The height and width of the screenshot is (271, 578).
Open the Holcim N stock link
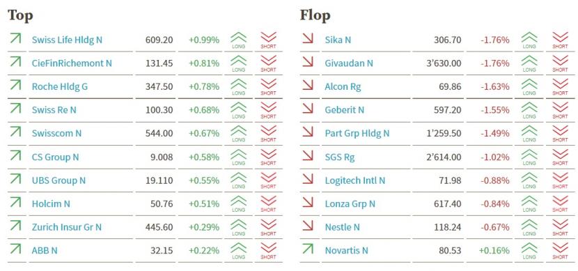[51, 203]
